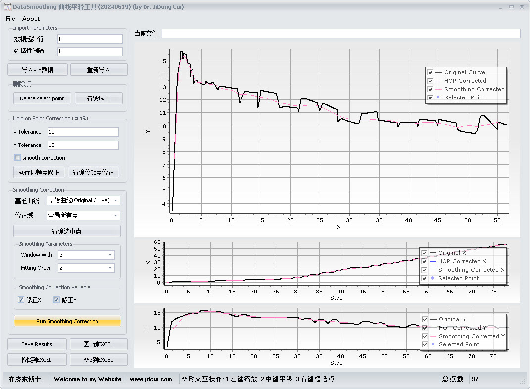530x389 pixels.
Task: Minimize the DataSmoothing window
Action: (501, 7)
